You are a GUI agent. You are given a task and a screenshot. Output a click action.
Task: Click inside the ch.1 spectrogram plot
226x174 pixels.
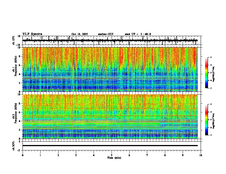click(110, 69)
